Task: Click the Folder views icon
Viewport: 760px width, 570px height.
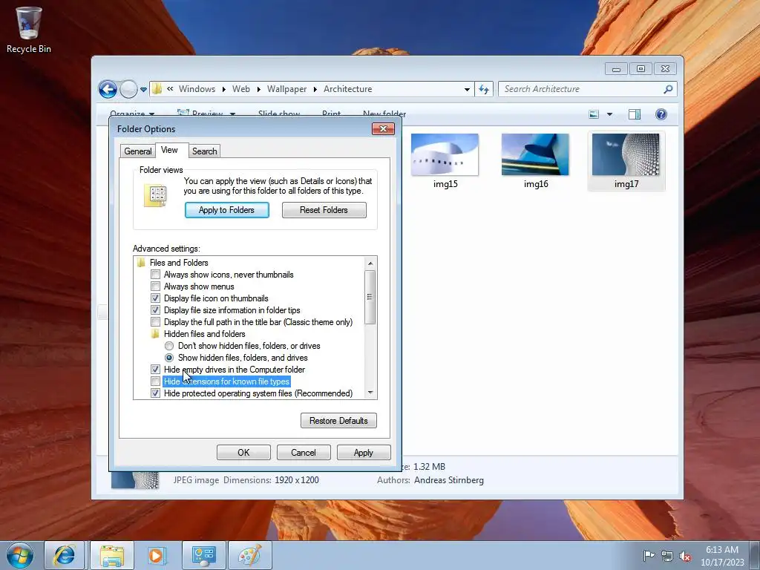Action: click(156, 196)
